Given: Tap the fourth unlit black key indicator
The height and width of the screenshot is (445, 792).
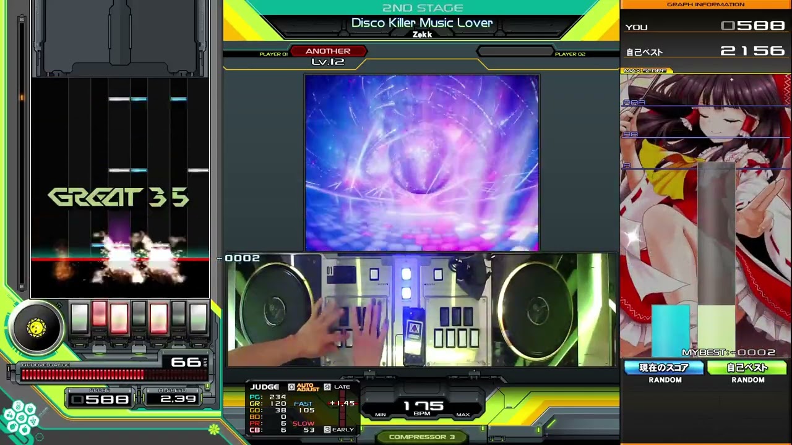Looking at the screenshot, I should (139, 314).
